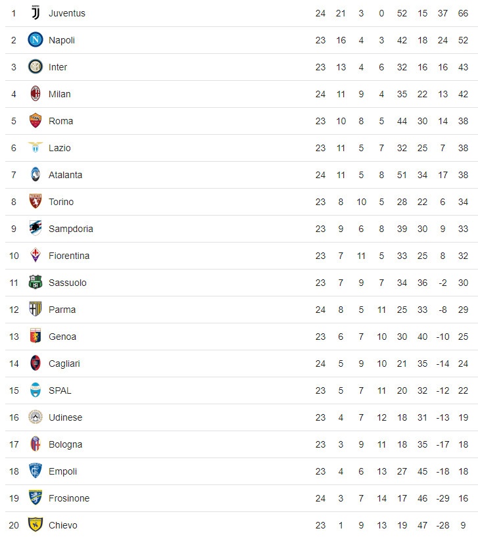Click the Bologna team name

[65, 444]
